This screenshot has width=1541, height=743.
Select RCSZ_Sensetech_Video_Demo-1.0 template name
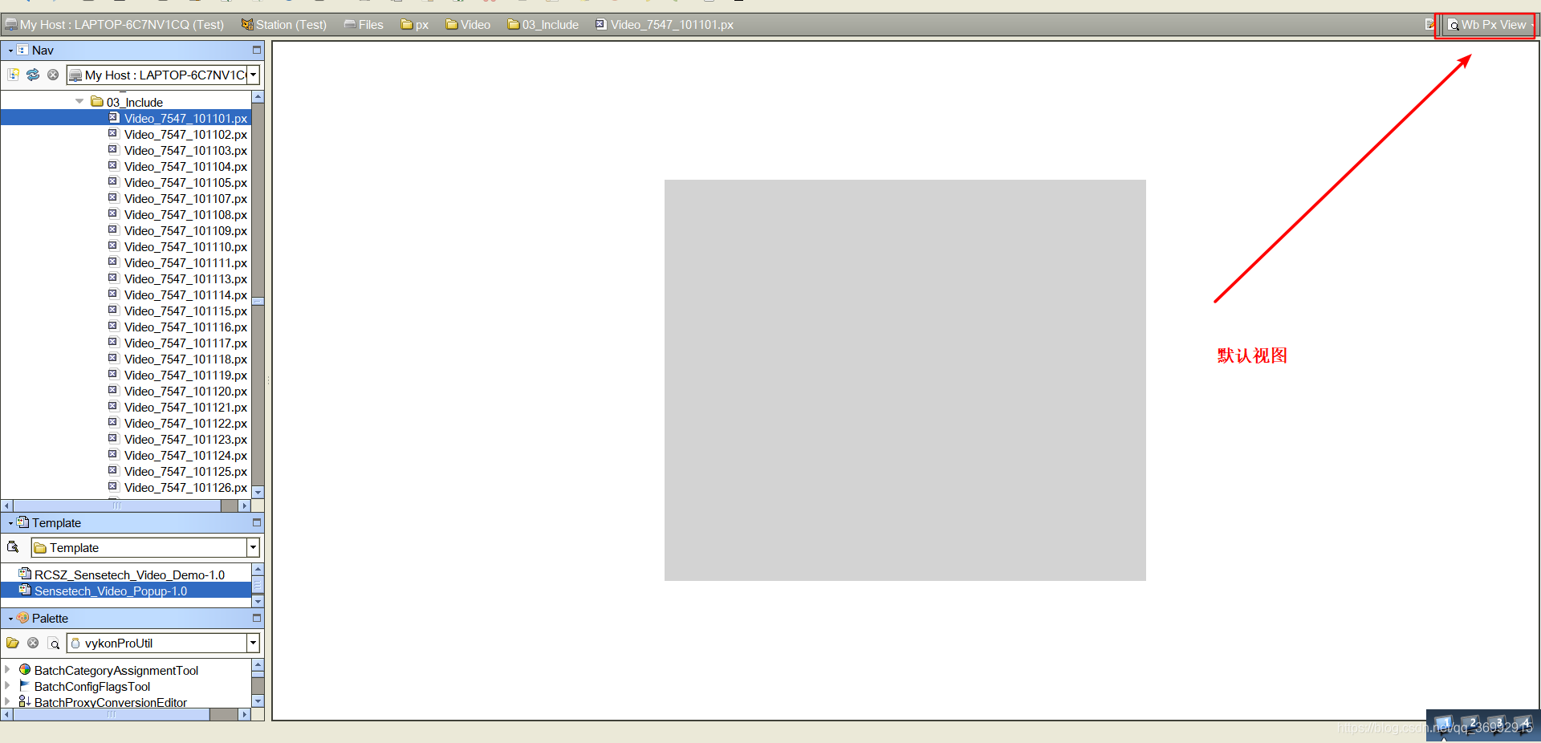[129, 575]
